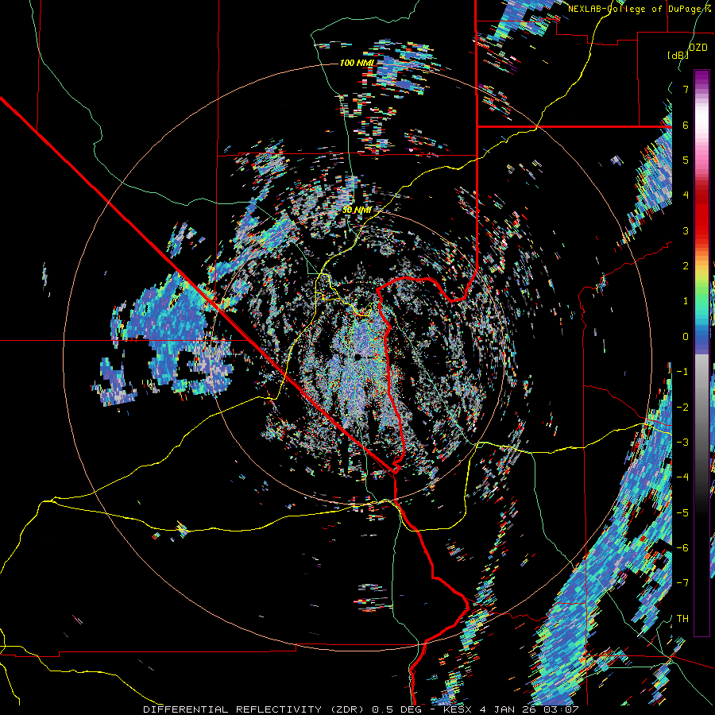Click the 50 NMI range ring label
715x715 pixels.
point(357,210)
